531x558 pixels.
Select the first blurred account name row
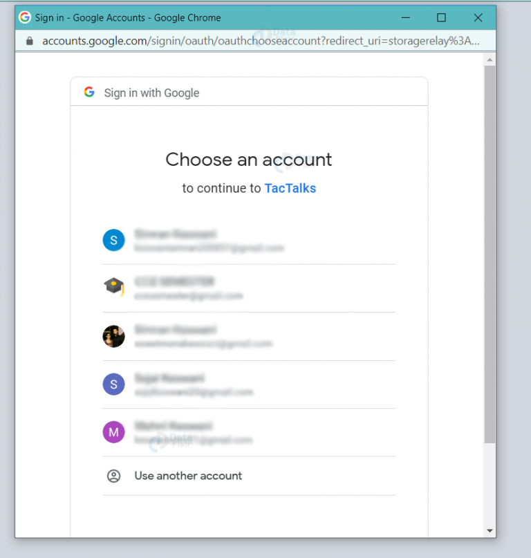(x=249, y=240)
